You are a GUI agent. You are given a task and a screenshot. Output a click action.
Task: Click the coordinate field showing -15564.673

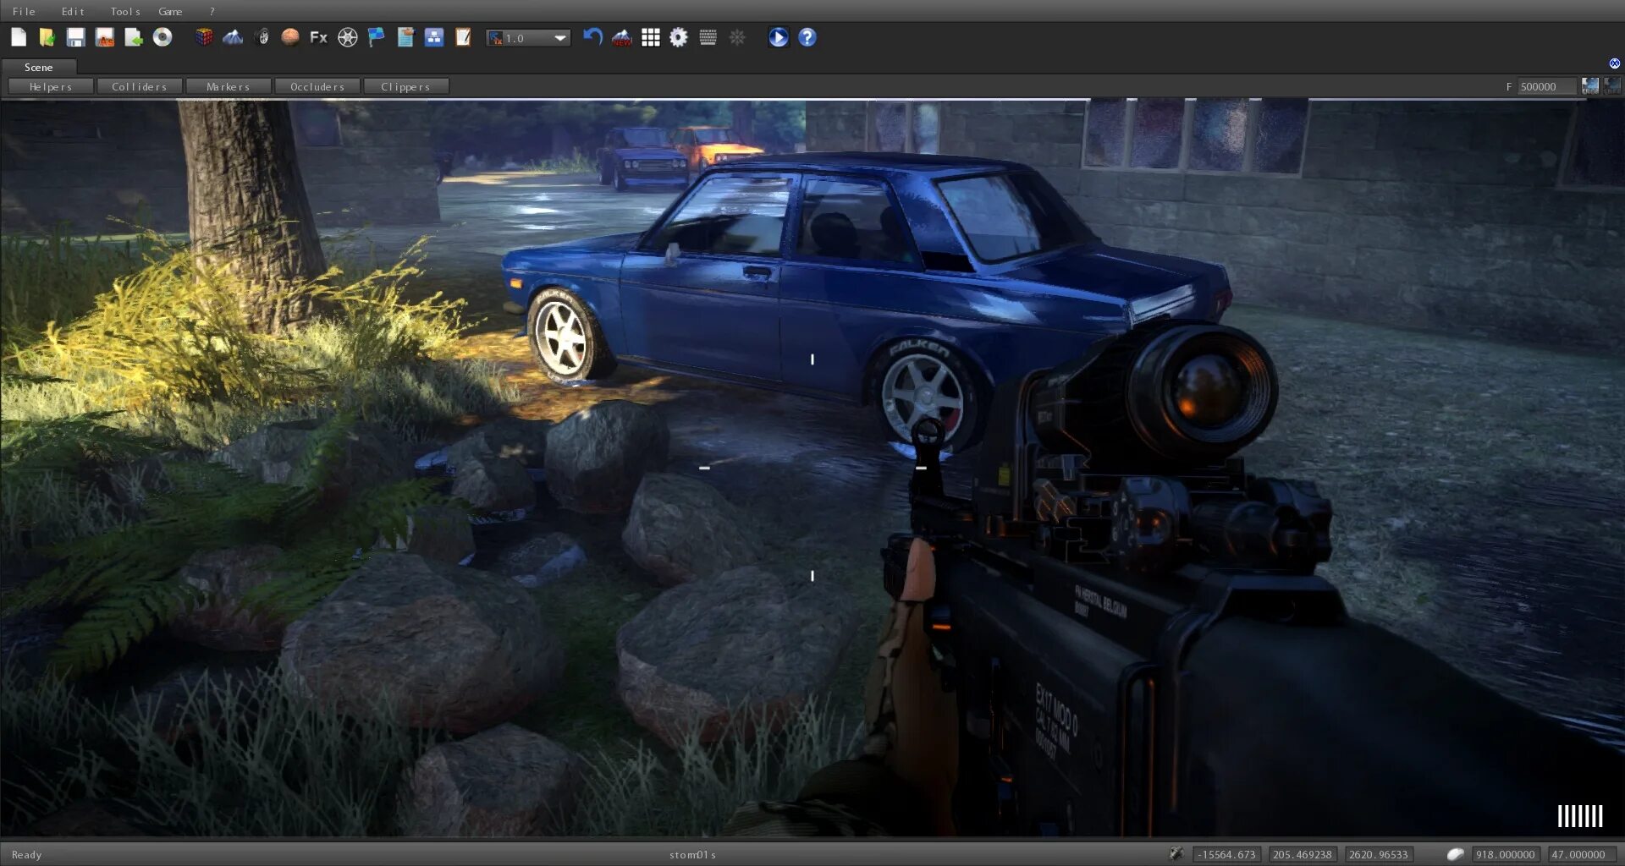point(1227,855)
